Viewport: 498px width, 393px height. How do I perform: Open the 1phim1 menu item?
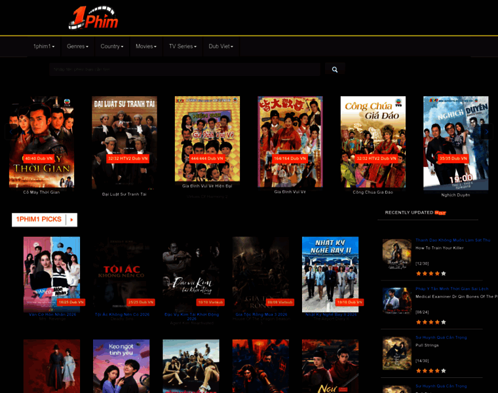tap(44, 47)
